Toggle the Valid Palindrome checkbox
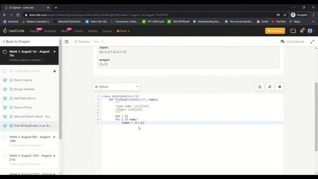This screenshot has width=318, height=179. click(5, 98)
